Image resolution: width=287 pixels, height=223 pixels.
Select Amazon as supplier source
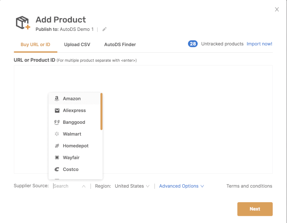click(75, 98)
